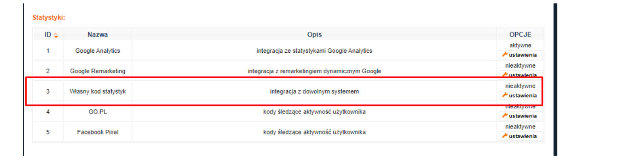Click Facebook Pixel description about kody śledzące

314,132
